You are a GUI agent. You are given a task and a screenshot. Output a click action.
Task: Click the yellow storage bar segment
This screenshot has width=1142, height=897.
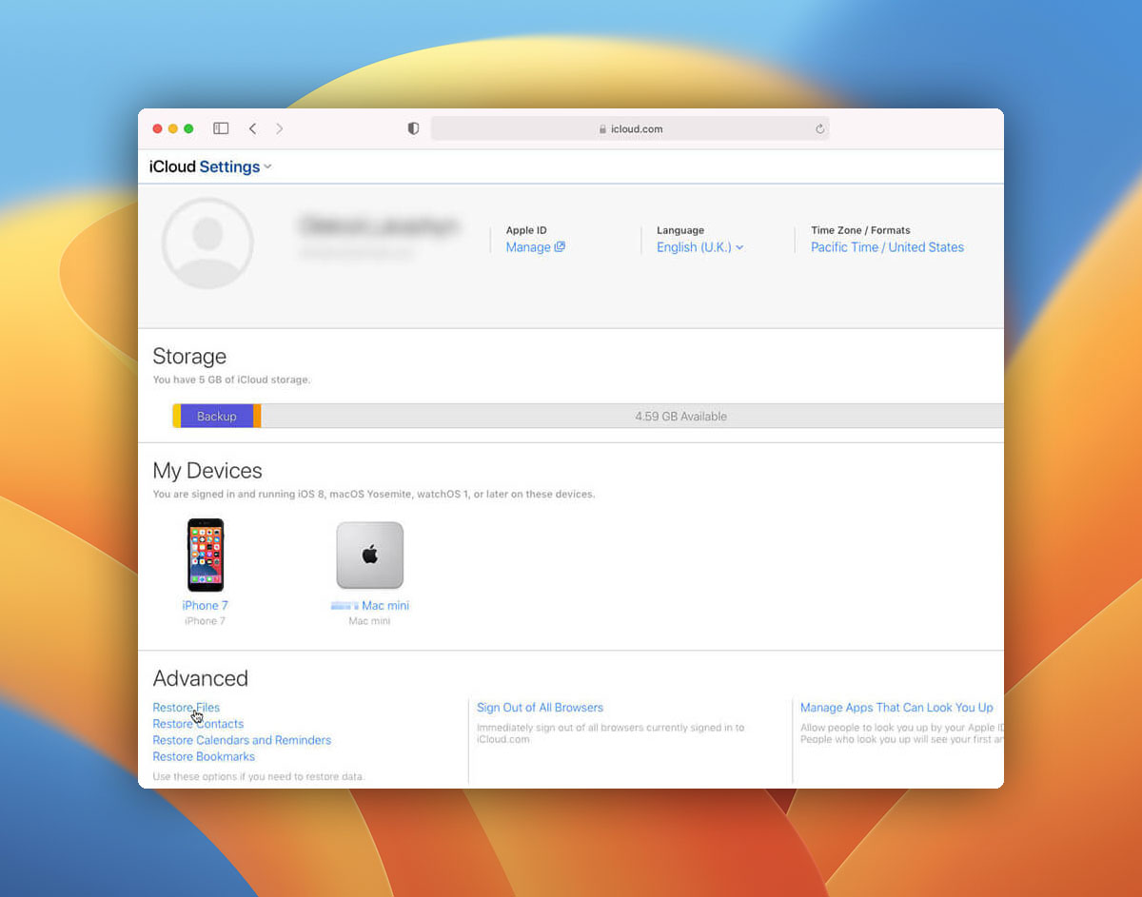[176, 416]
